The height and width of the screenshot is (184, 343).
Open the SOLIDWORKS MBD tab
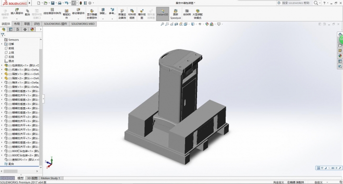(x=83, y=24)
